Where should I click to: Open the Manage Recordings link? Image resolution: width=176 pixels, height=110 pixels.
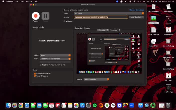[137, 10]
